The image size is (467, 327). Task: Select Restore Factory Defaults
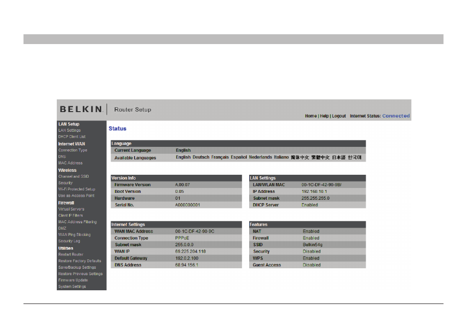point(80,261)
